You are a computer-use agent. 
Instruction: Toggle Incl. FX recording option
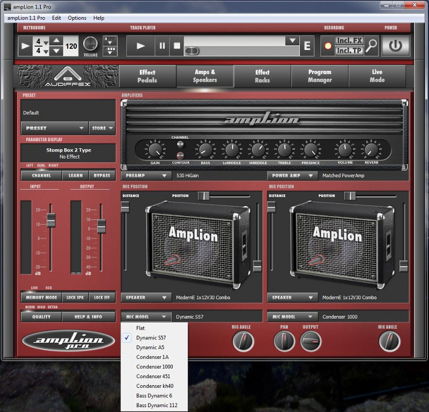[350, 41]
